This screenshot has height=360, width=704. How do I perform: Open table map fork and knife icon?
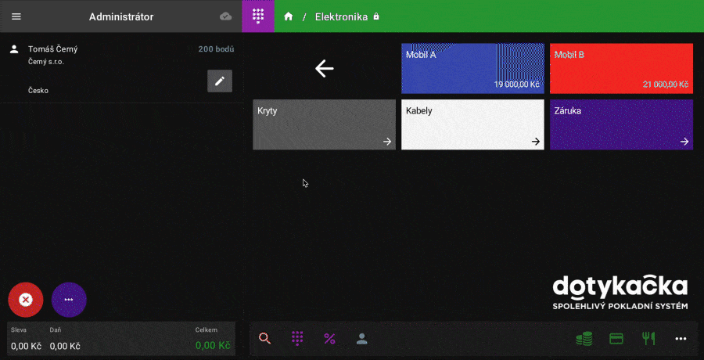click(x=648, y=339)
